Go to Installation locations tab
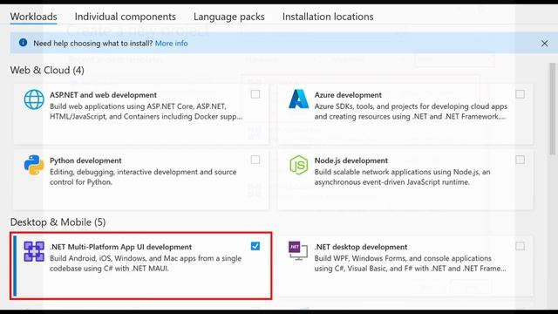The height and width of the screenshot is (314, 558). (328, 17)
